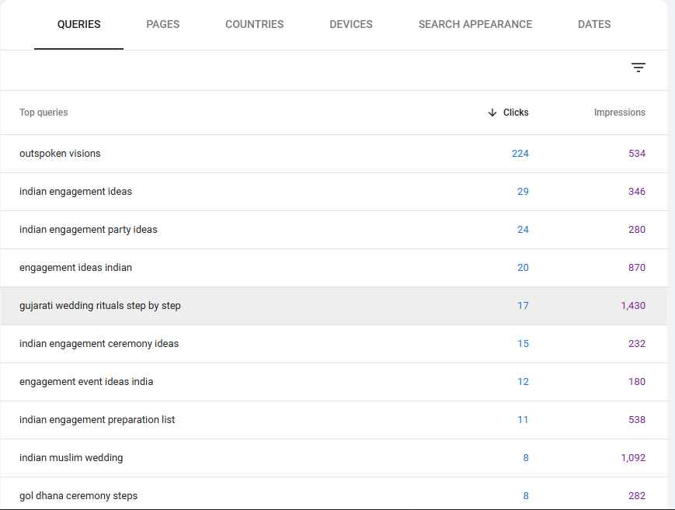Click 'indian engagement ceremony ideas' query
The width and height of the screenshot is (675, 510).
(x=99, y=344)
